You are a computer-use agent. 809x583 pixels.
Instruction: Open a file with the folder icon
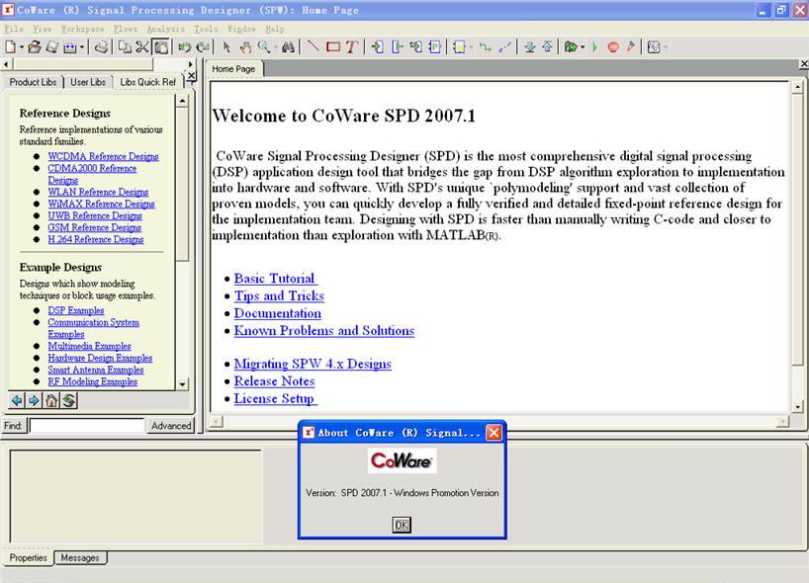[x=35, y=47]
